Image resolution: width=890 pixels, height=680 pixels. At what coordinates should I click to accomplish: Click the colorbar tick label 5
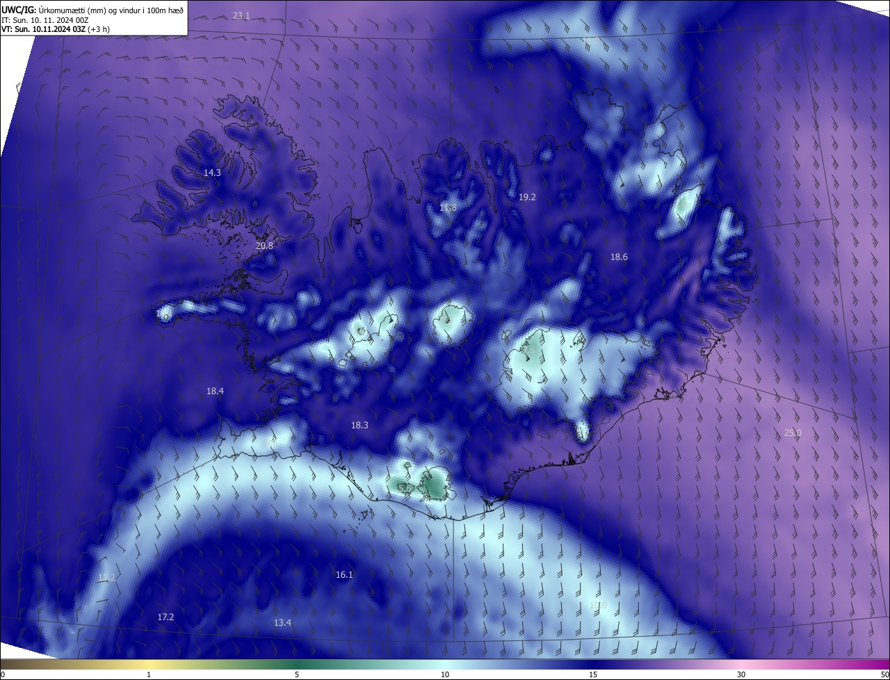click(297, 674)
